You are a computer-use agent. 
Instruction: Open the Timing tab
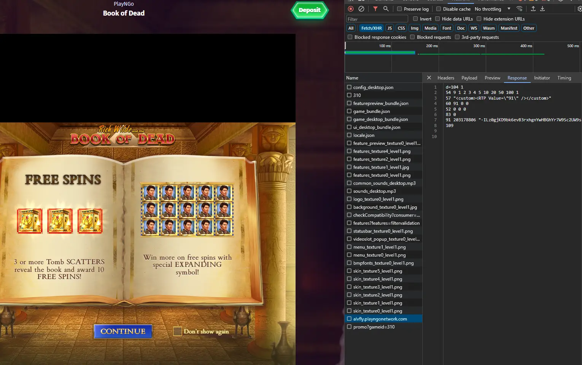pos(564,78)
